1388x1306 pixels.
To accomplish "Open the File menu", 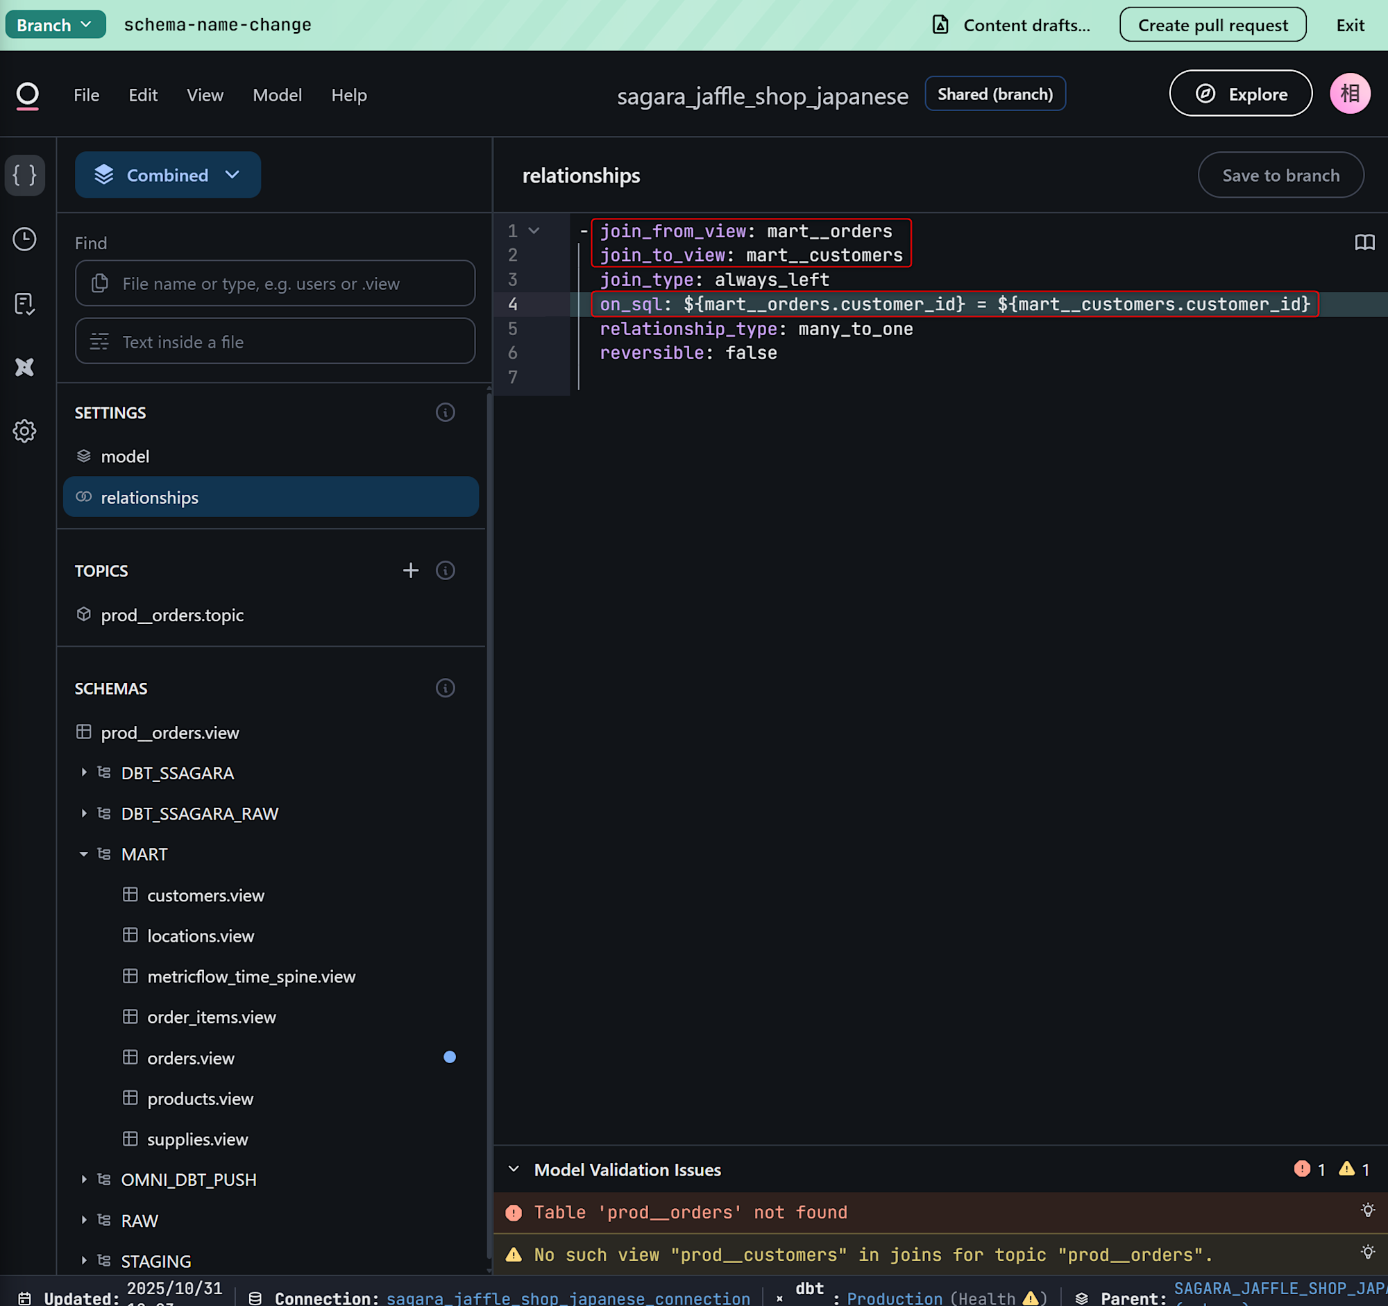I will 87,95.
